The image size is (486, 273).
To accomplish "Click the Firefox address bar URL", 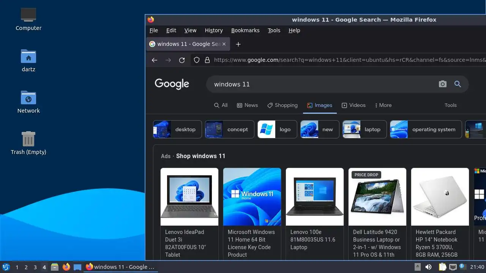I will pos(349,60).
